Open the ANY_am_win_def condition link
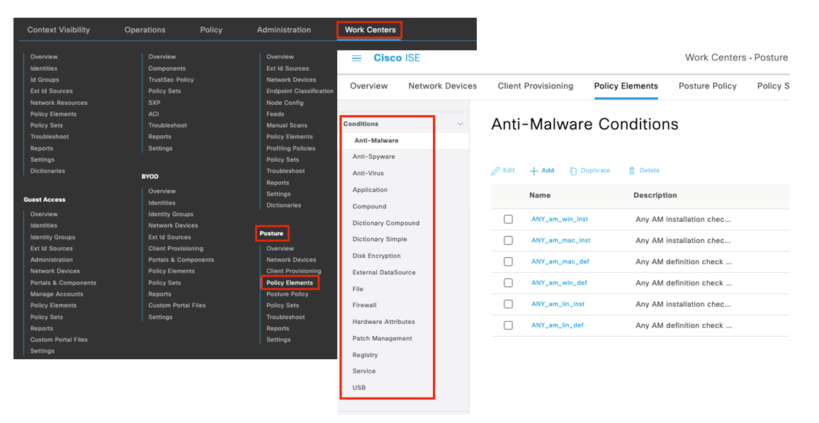 click(559, 283)
